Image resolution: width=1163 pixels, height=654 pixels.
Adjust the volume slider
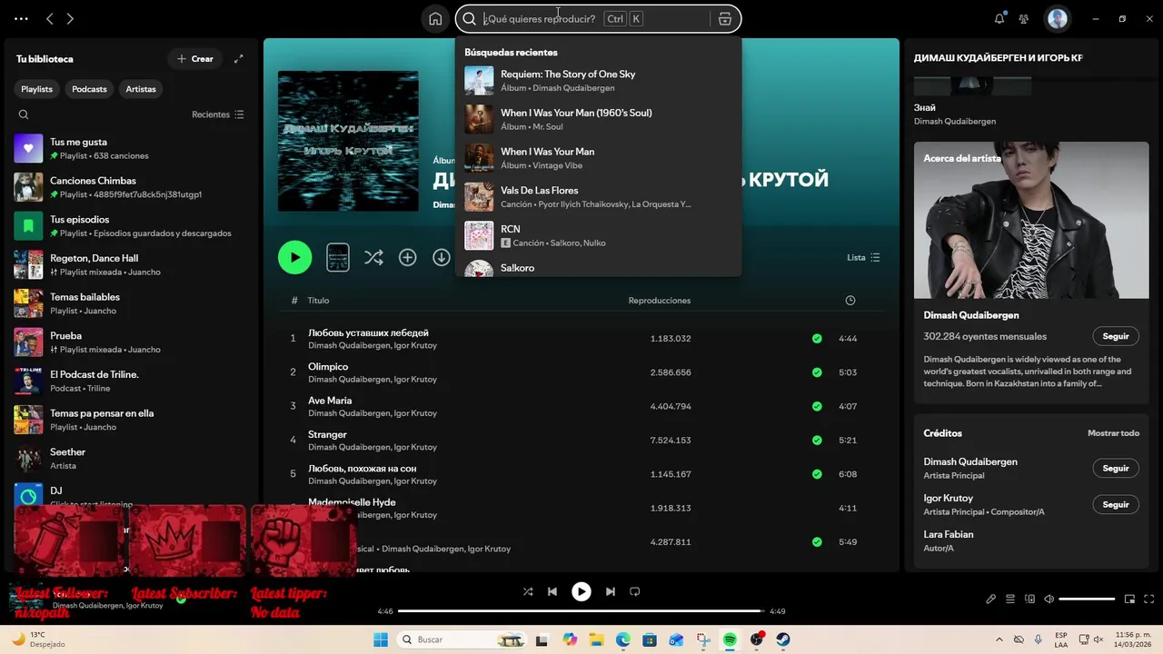pyautogui.click(x=1087, y=599)
